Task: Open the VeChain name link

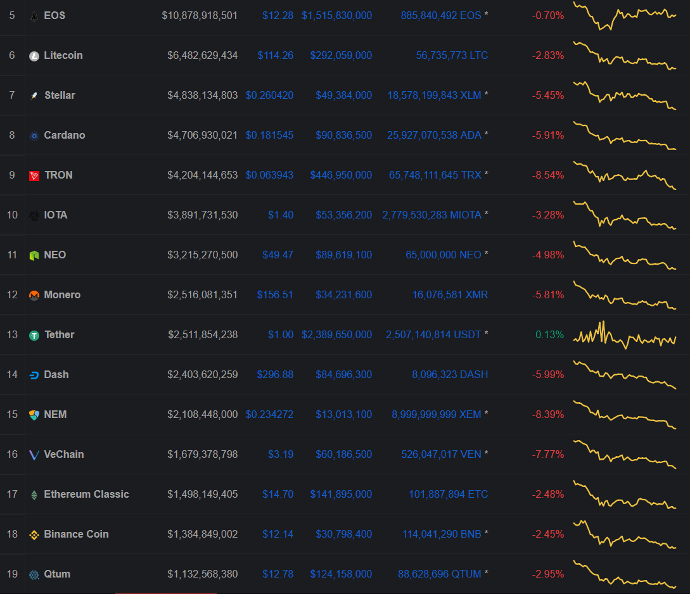Action: coord(64,454)
